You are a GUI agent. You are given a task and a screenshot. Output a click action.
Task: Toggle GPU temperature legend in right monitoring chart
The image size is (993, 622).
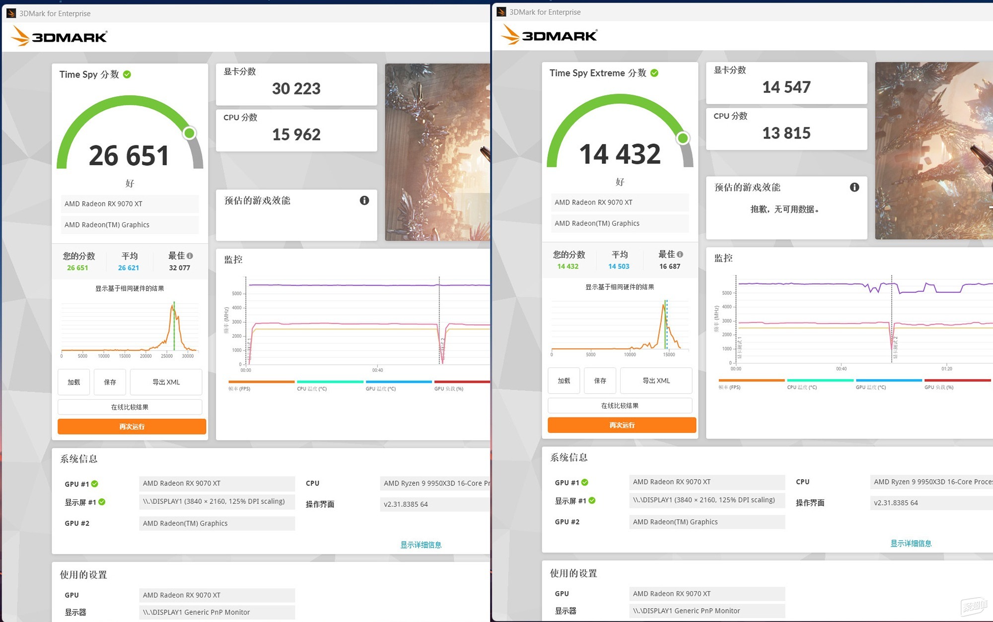coord(889,384)
